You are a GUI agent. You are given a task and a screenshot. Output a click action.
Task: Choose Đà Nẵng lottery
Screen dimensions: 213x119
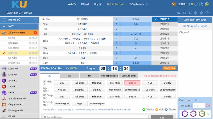point(19,58)
